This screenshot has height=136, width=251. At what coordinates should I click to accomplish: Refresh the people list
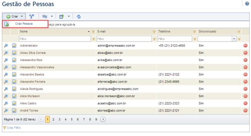tap(79, 16)
